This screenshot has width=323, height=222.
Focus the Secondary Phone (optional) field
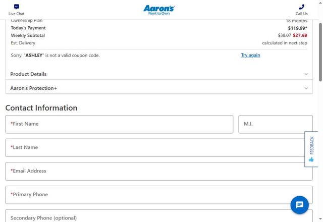pyautogui.click(x=159, y=216)
